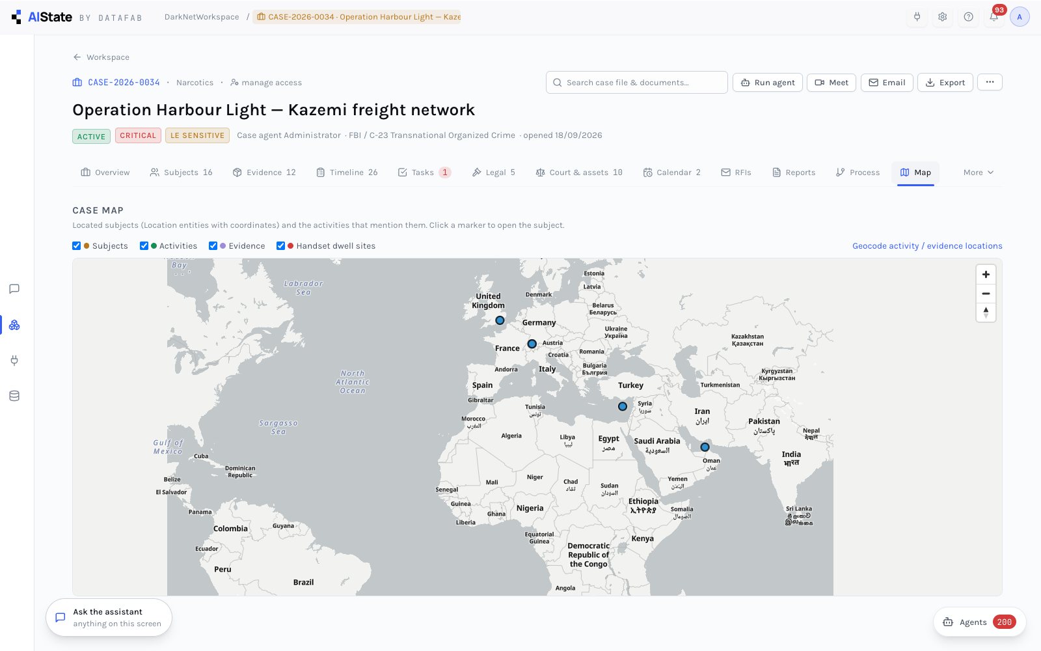Image resolution: width=1041 pixels, height=651 pixels.
Task: Click the Run agent button
Action: [768, 82]
